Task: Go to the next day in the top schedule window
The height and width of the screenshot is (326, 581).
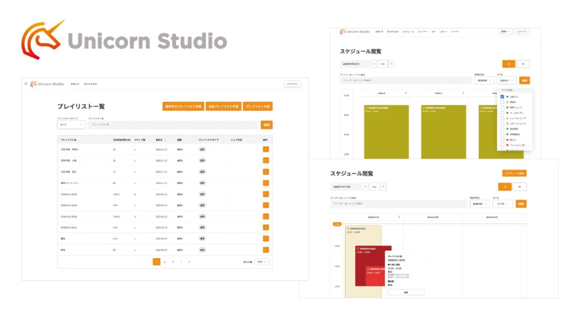Action: pyautogui.click(x=391, y=64)
